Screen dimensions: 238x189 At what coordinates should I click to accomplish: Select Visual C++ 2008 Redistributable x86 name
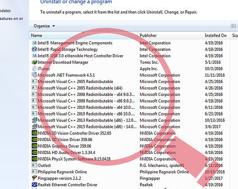tap(86, 101)
